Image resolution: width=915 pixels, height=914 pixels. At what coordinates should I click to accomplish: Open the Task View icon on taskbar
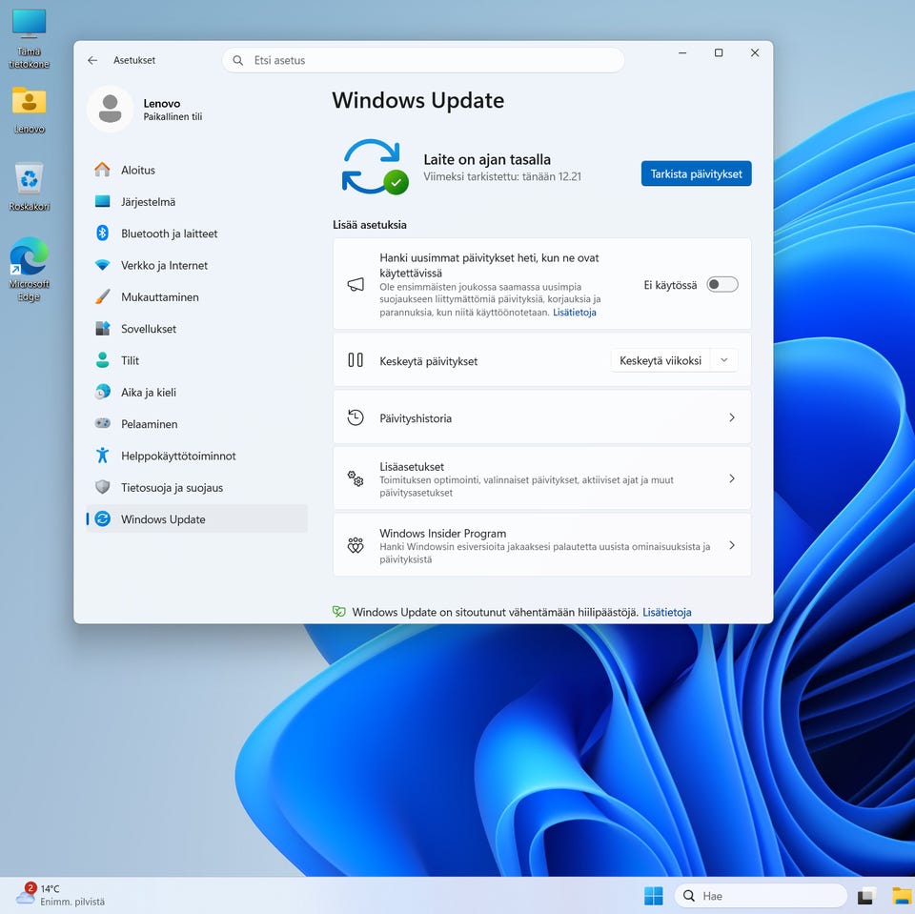(x=866, y=896)
